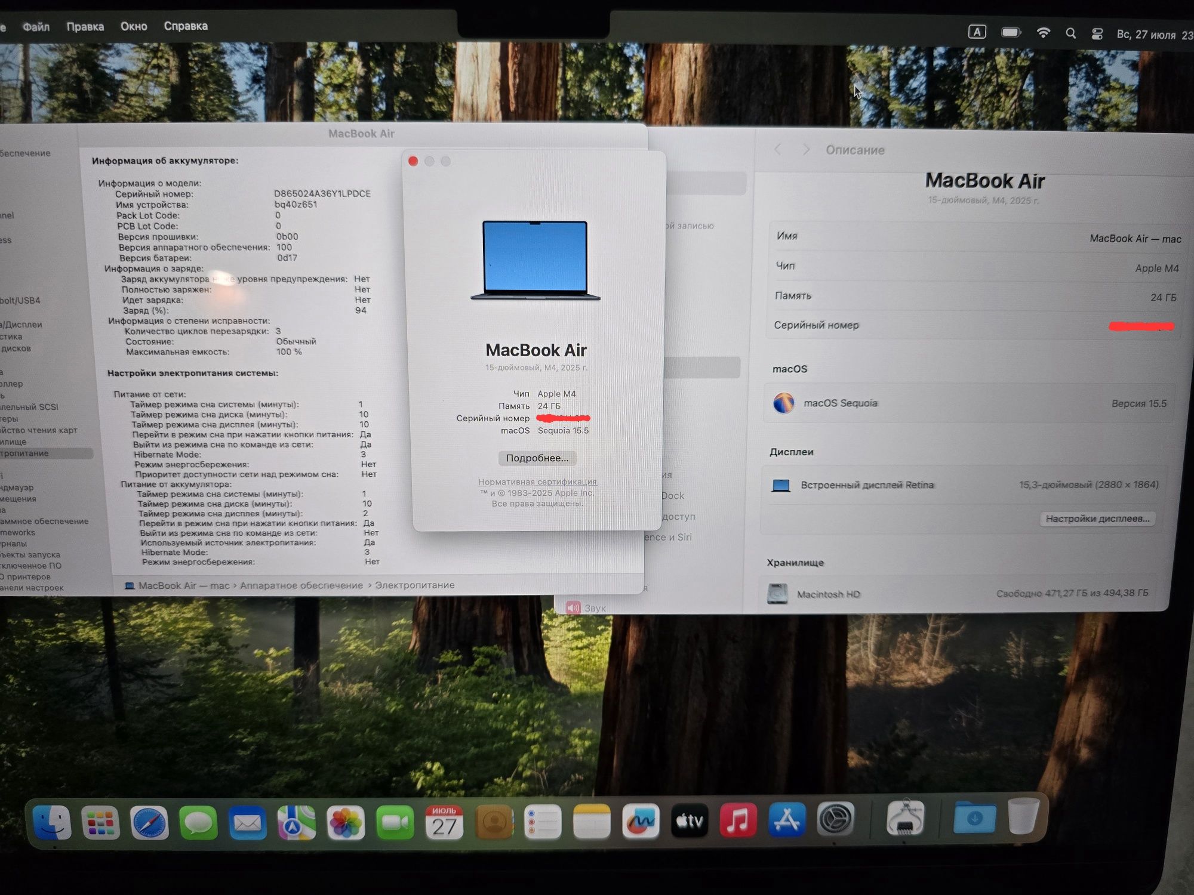Launch FaceTime from the Dock
This screenshot has height=895, width=1194.
click(395, 823)
